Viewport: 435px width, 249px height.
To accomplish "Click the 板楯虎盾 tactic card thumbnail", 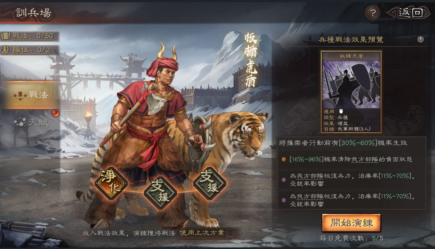I will coord(351,84).
